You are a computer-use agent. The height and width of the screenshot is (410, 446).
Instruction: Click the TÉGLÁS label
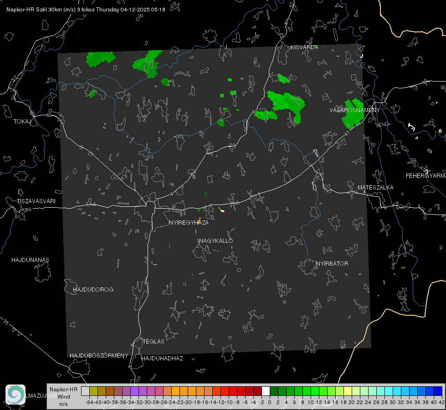[154, 341]
